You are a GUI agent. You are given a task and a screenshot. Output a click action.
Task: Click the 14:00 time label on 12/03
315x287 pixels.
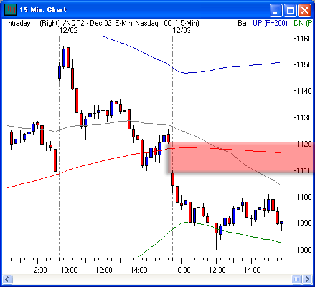[x=252, y=270]
